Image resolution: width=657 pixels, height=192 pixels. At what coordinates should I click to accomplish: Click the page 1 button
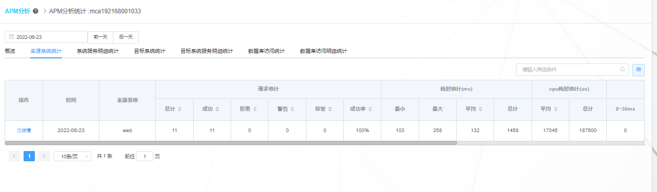(x=29, y=156)
